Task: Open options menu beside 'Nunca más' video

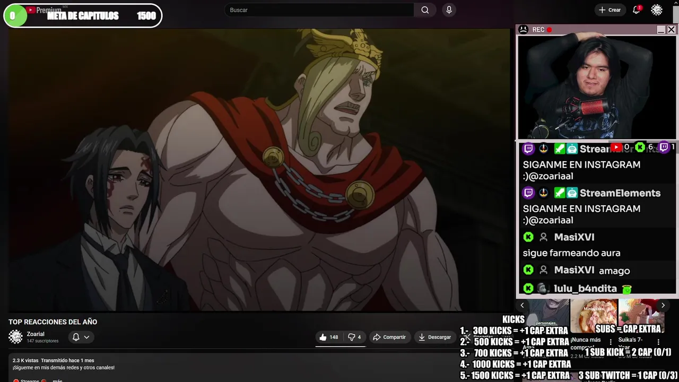Action: 611,342
